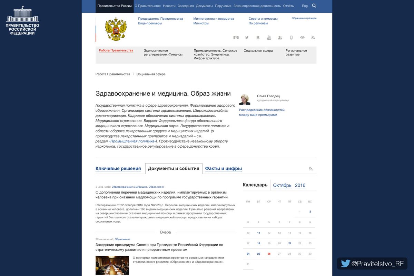Open Законопроектная деятельность menu item

(x=257, y=6)
